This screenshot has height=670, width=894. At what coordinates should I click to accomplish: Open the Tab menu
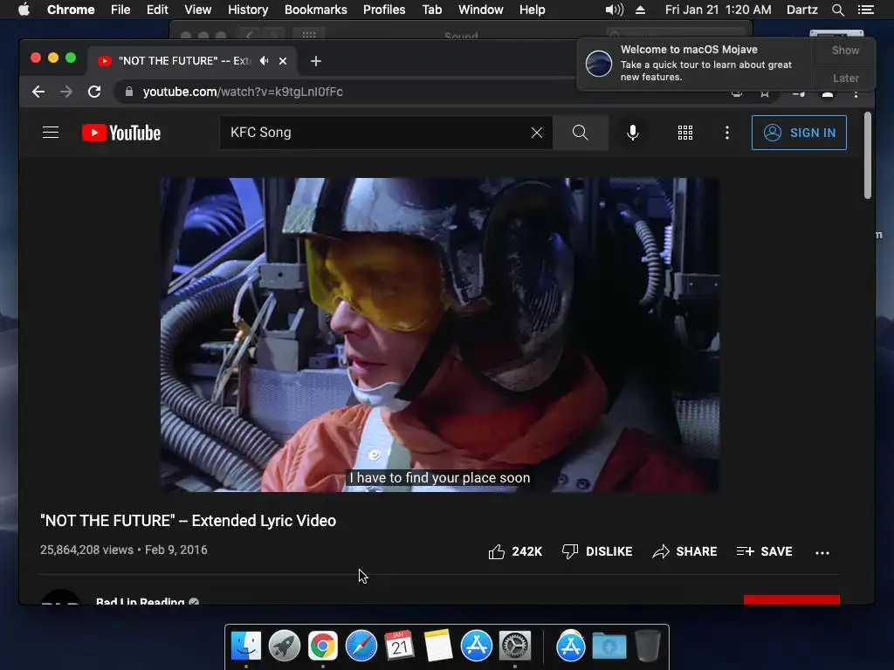(431, 10)
